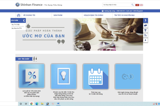Open the calendar loan term tile
160x106 pixels.
click(96, 77)
